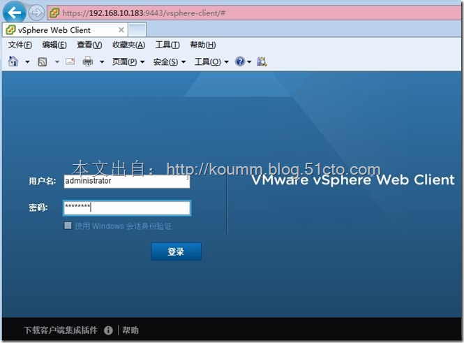Open the 文件(F) menu

(x=20, y=45)
